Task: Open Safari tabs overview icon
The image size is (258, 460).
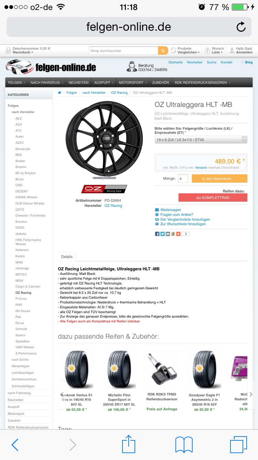Action: pyautogui.click(x=238, y=444)
